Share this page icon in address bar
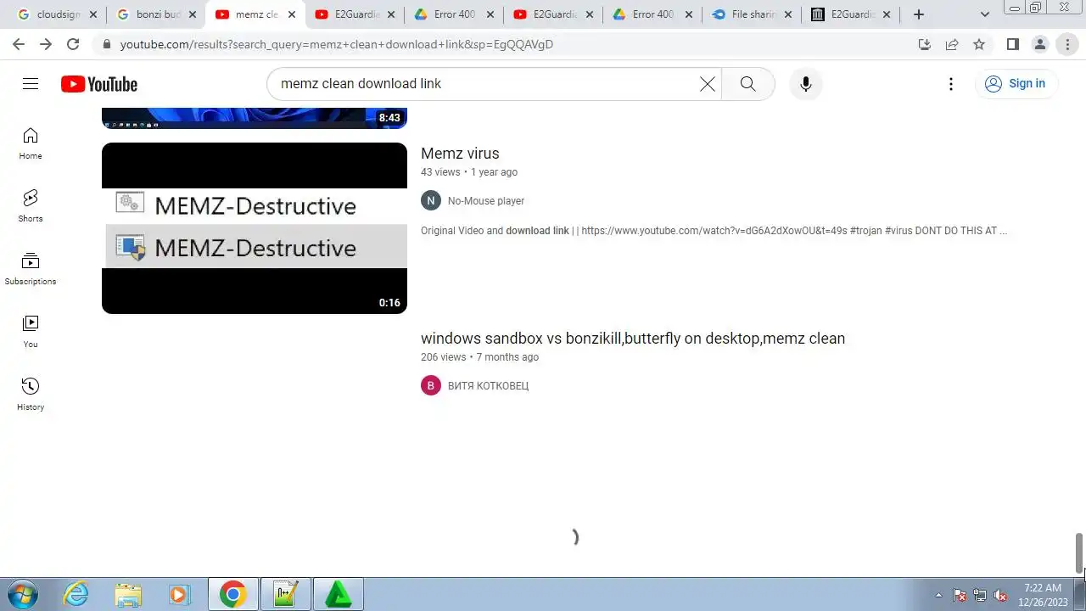 pyautogui.click(x=952, y=44)
